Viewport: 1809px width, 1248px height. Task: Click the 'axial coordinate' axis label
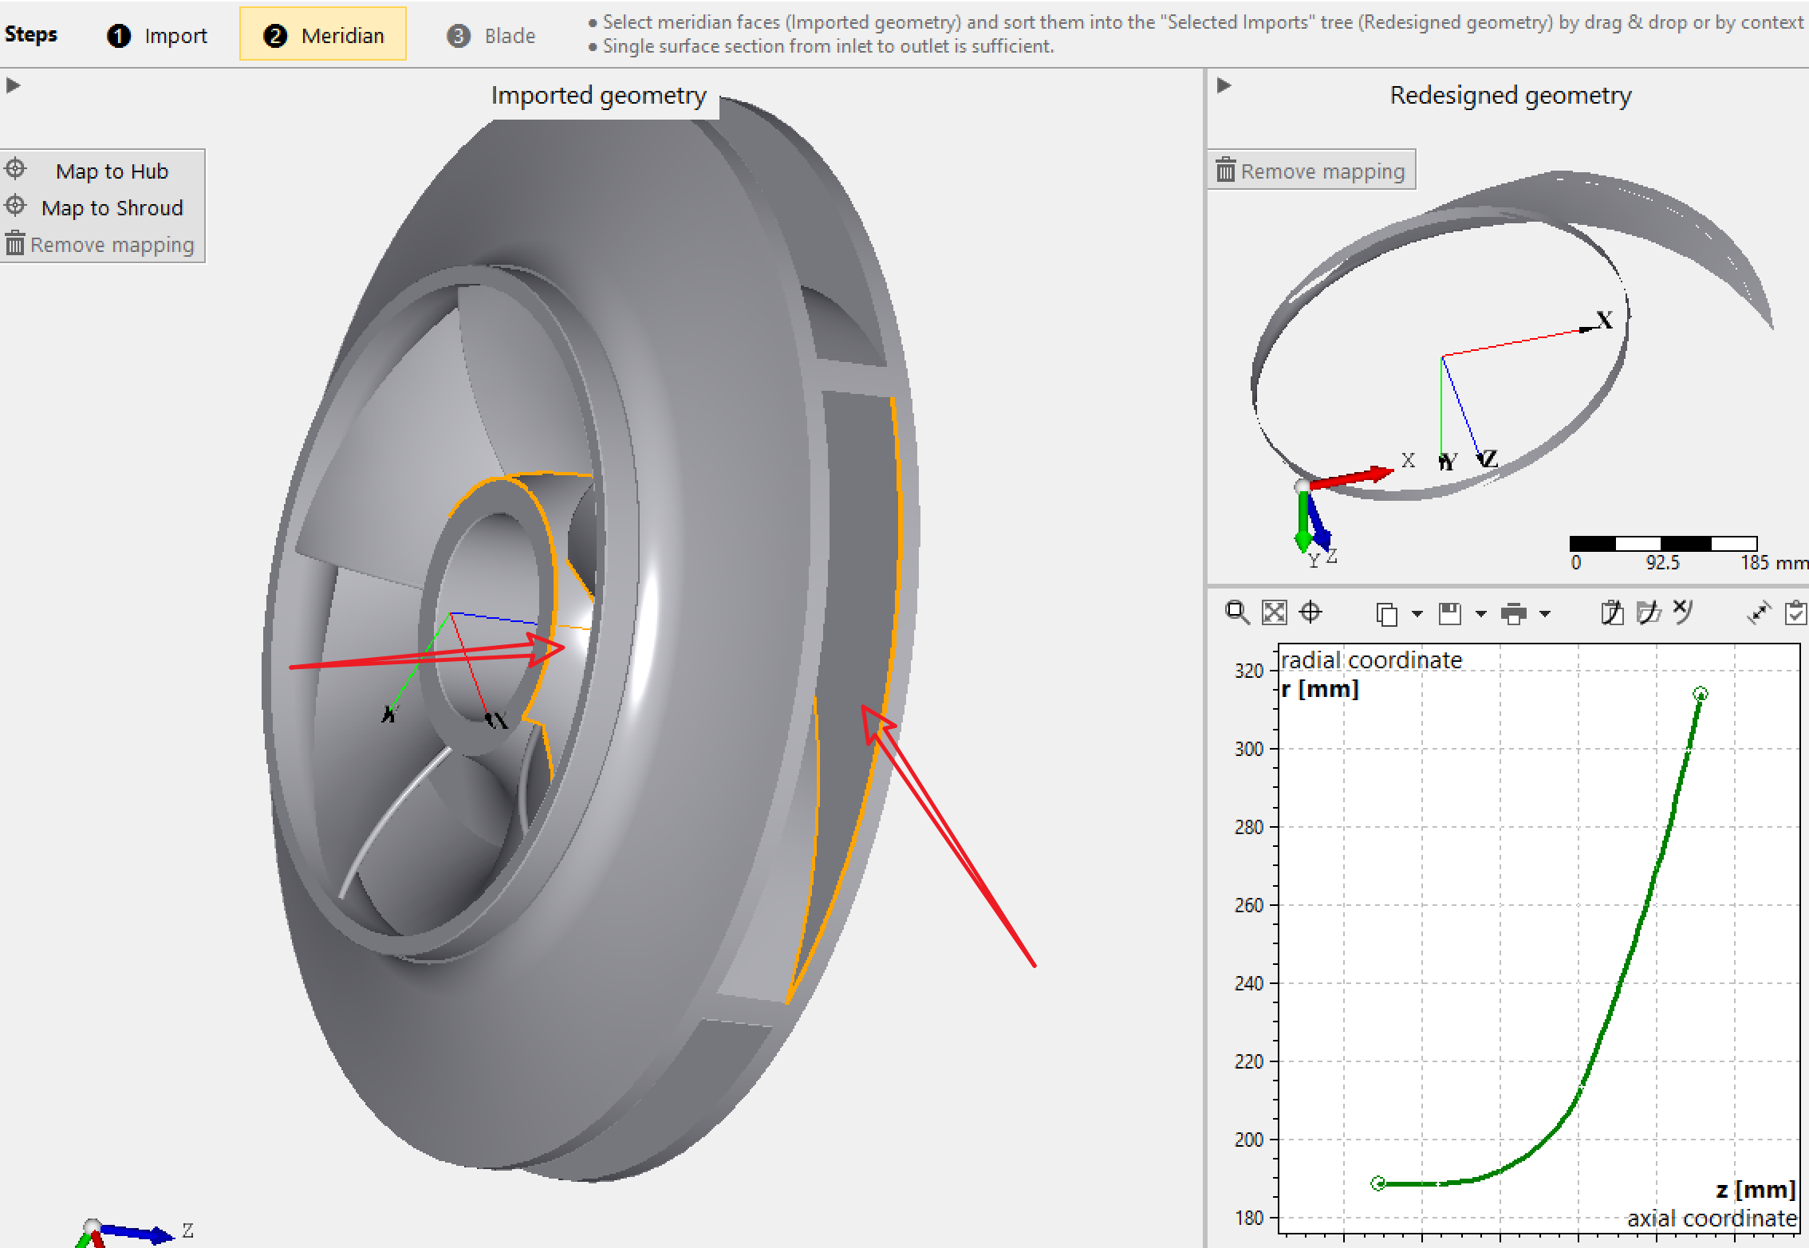click(x=1712, y=1218)
